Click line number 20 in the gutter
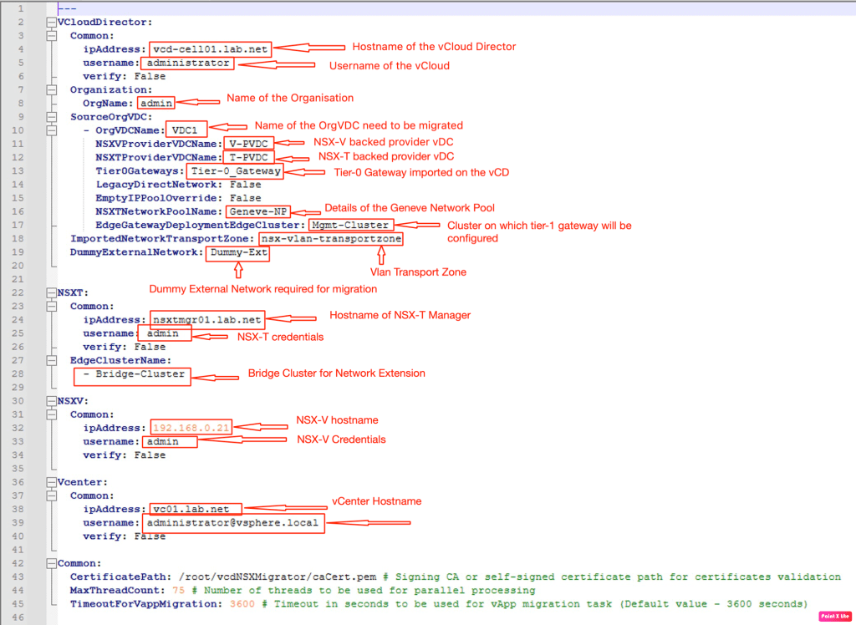Screen dimensions: 856x625 click(x=20, y=266)
